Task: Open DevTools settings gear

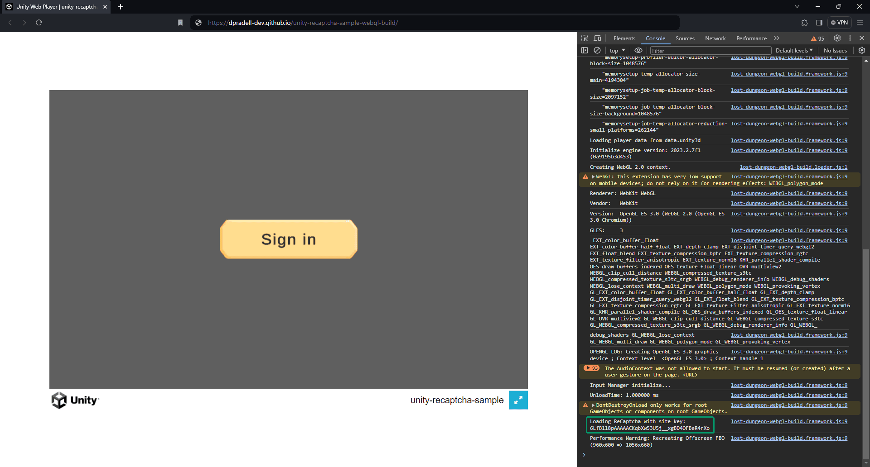Action: (837, 38)
